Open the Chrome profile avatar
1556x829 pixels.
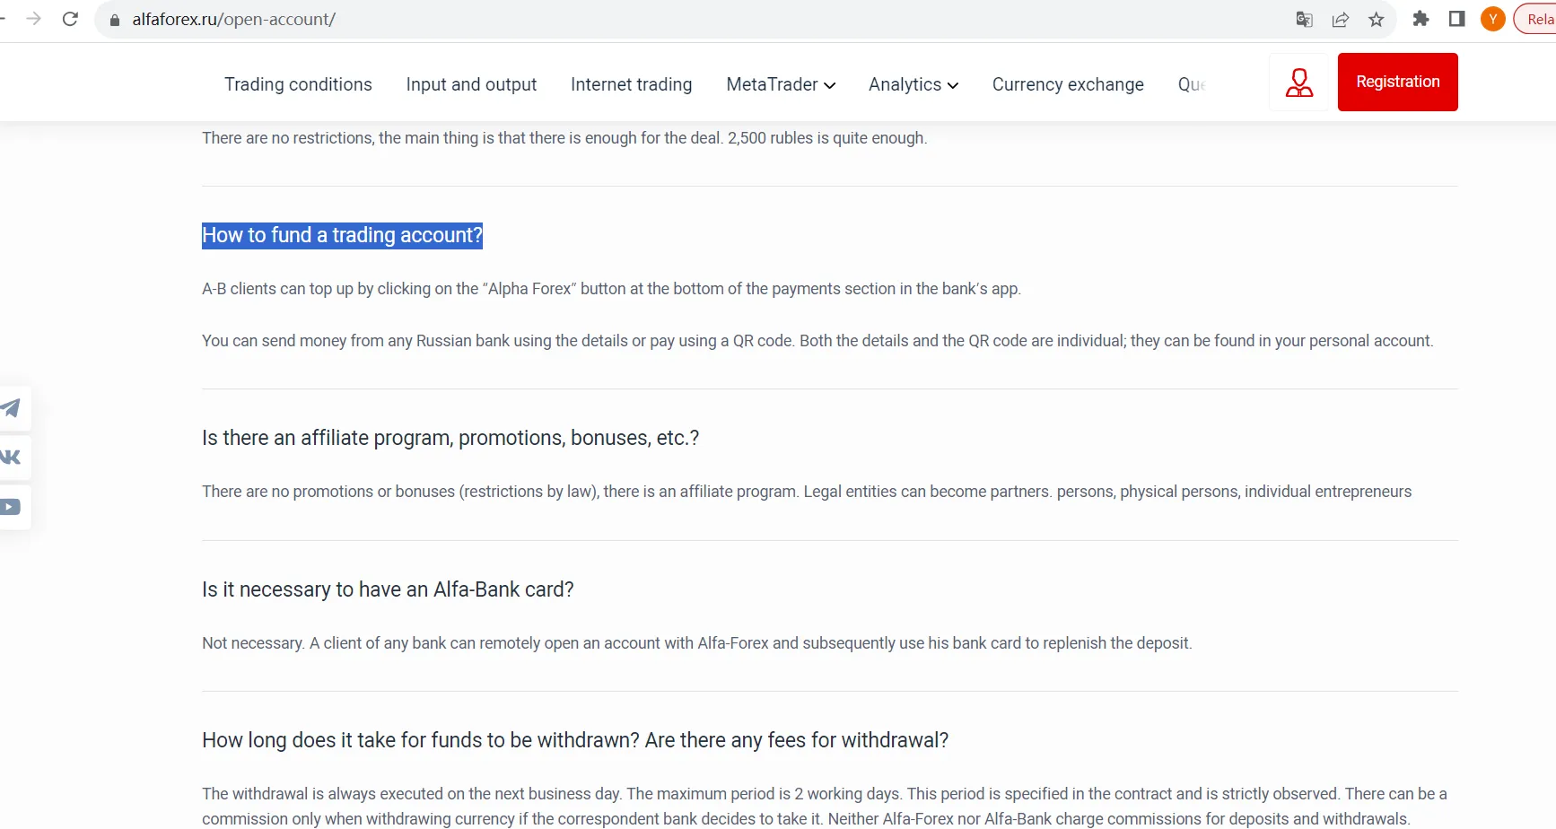[1493, 19]
